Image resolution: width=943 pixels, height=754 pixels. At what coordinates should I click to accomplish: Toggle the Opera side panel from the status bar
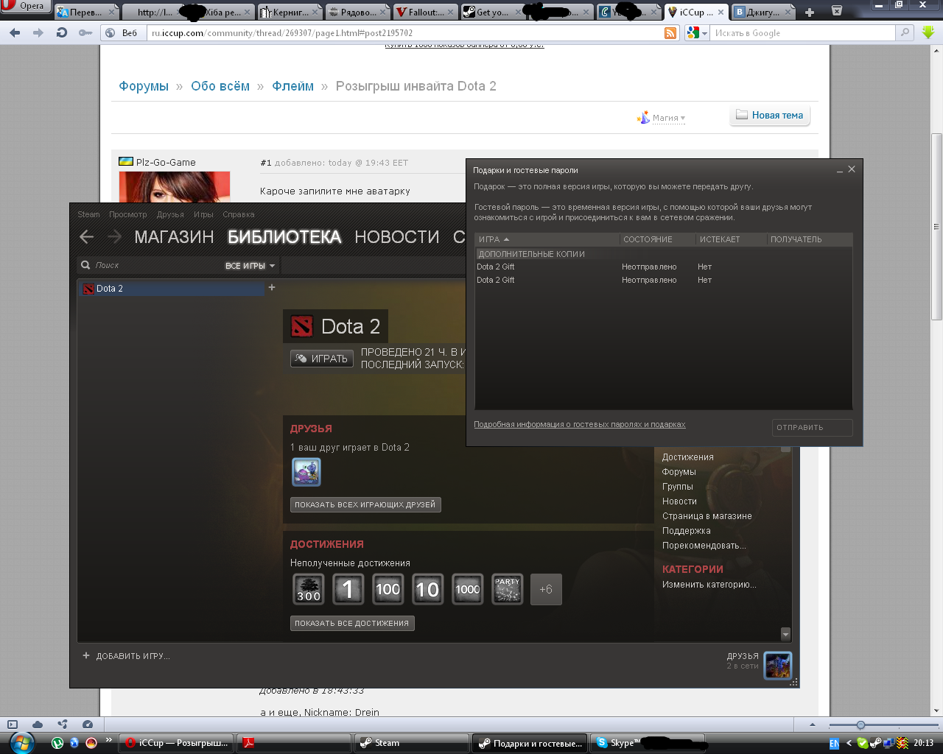pos(12,725)
